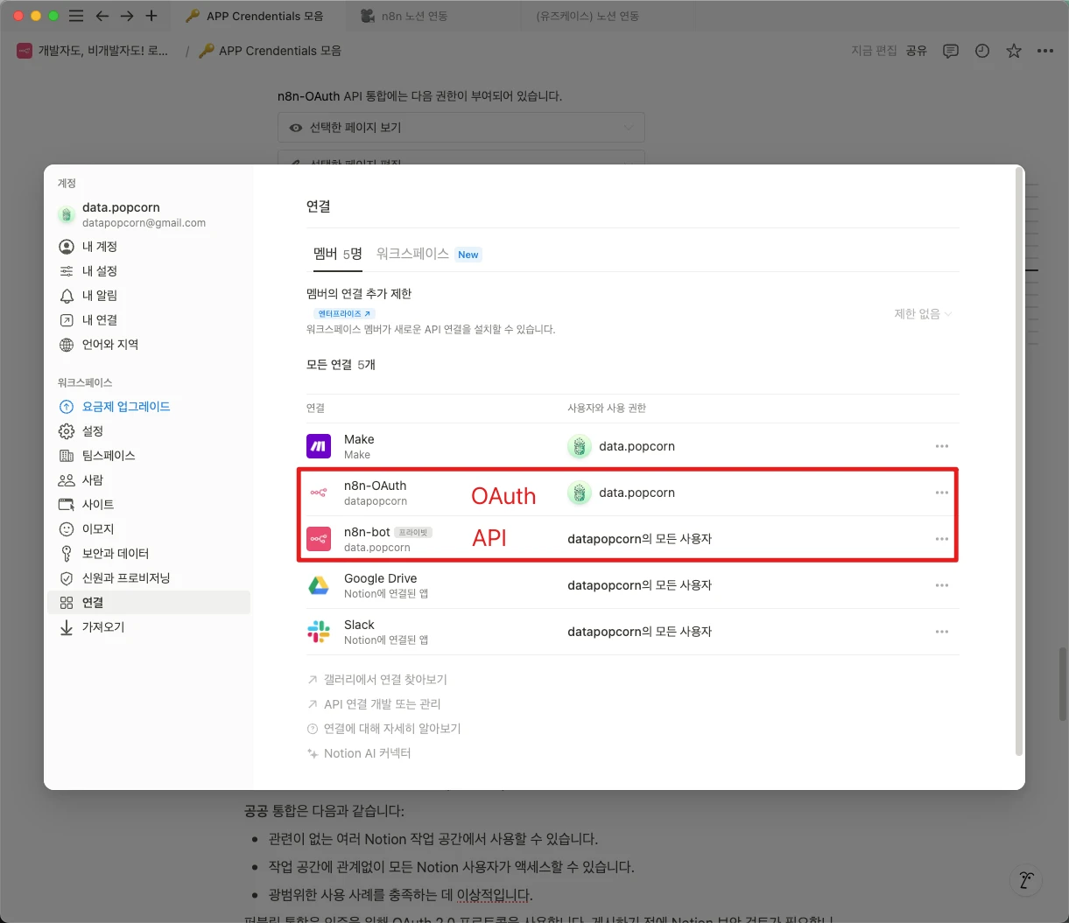Open page history clock icon
Screen dimensions: 1069x923
[x=982, y=52]
